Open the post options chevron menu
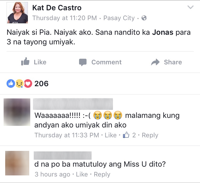Screen dimensions: 200x183 pos(191,7)
